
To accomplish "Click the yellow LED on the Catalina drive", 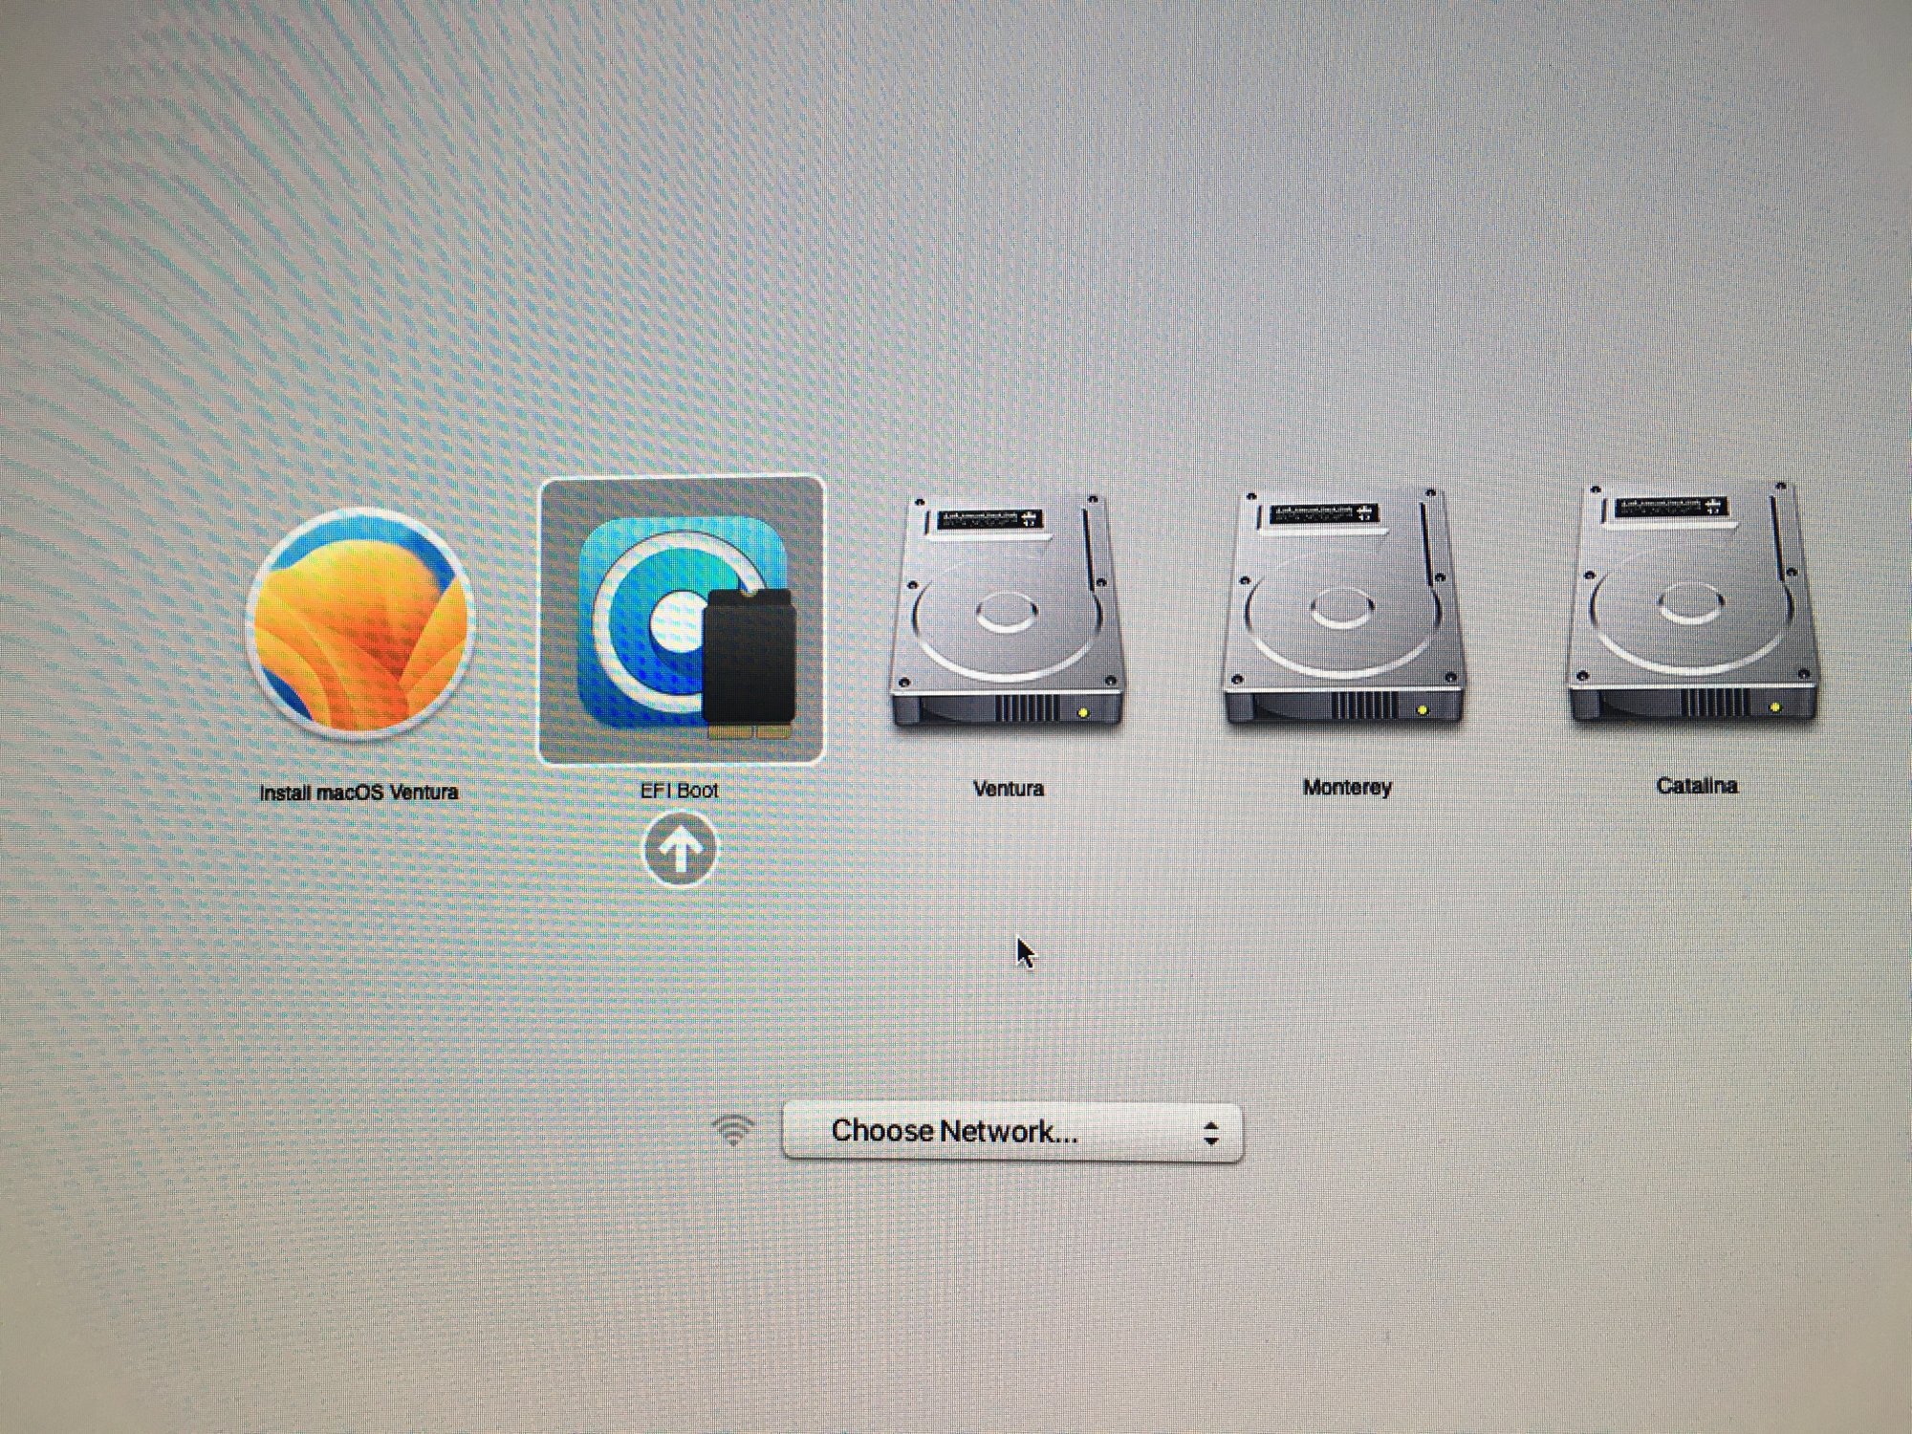I will 1774,707.
